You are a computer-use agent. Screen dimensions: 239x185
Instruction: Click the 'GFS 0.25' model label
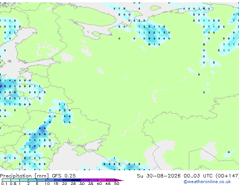(x=64, y=176)
